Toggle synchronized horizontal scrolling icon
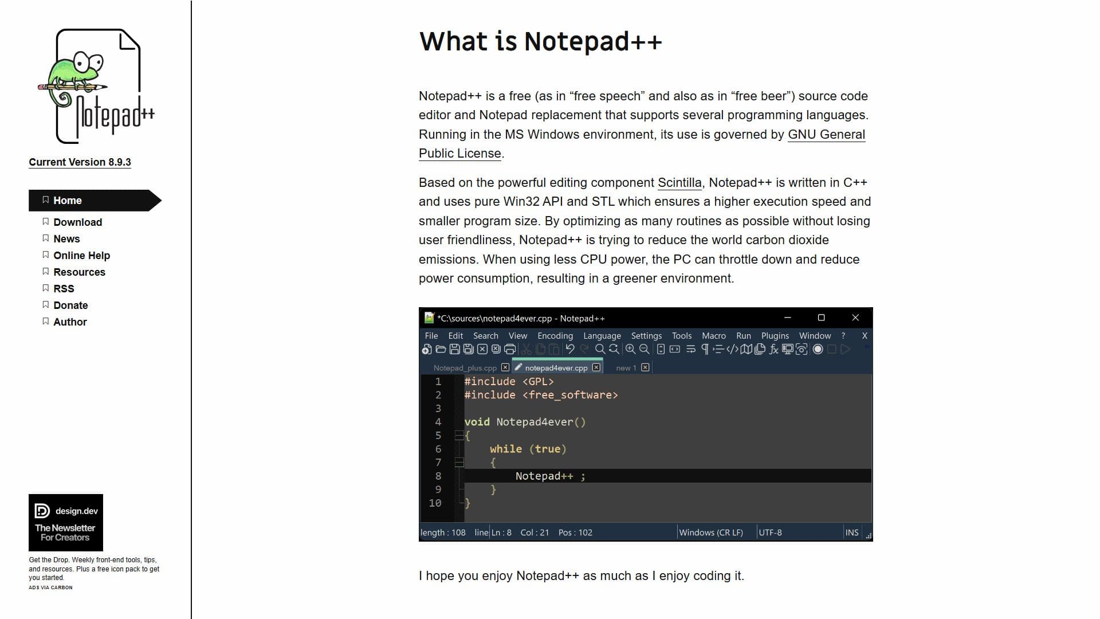 click(x=675, y=349)
